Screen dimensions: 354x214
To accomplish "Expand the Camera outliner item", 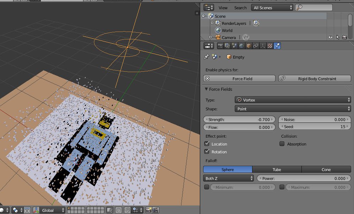I will click(210, 37).
